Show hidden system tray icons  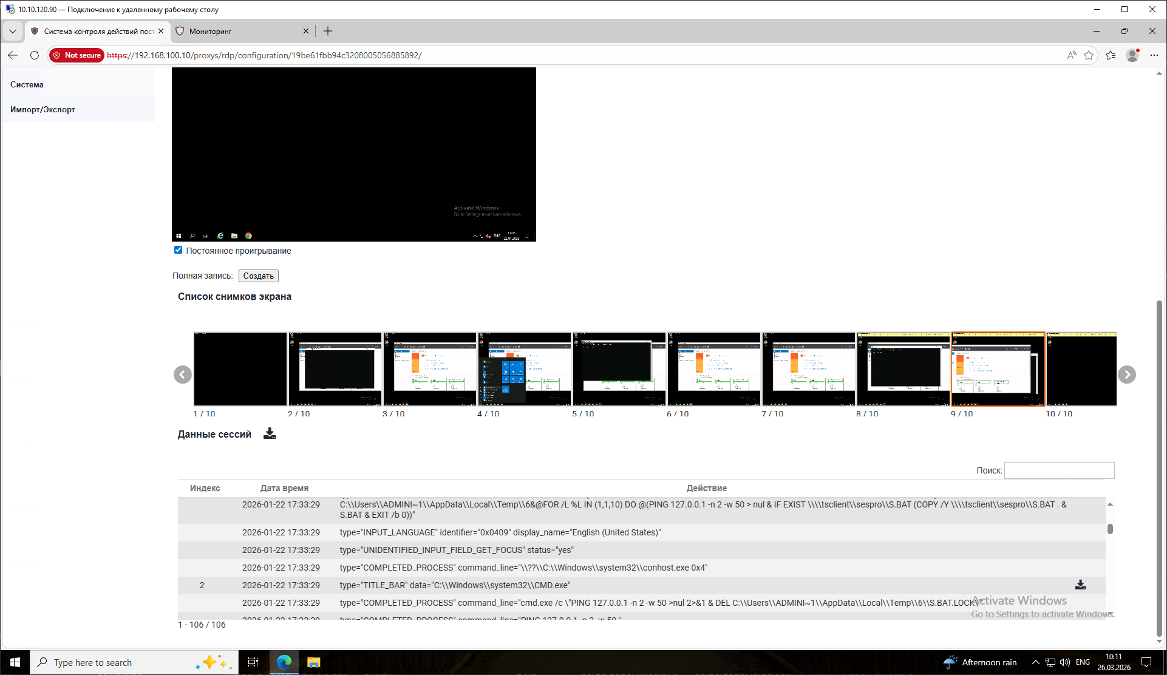tap(1035, 662)
